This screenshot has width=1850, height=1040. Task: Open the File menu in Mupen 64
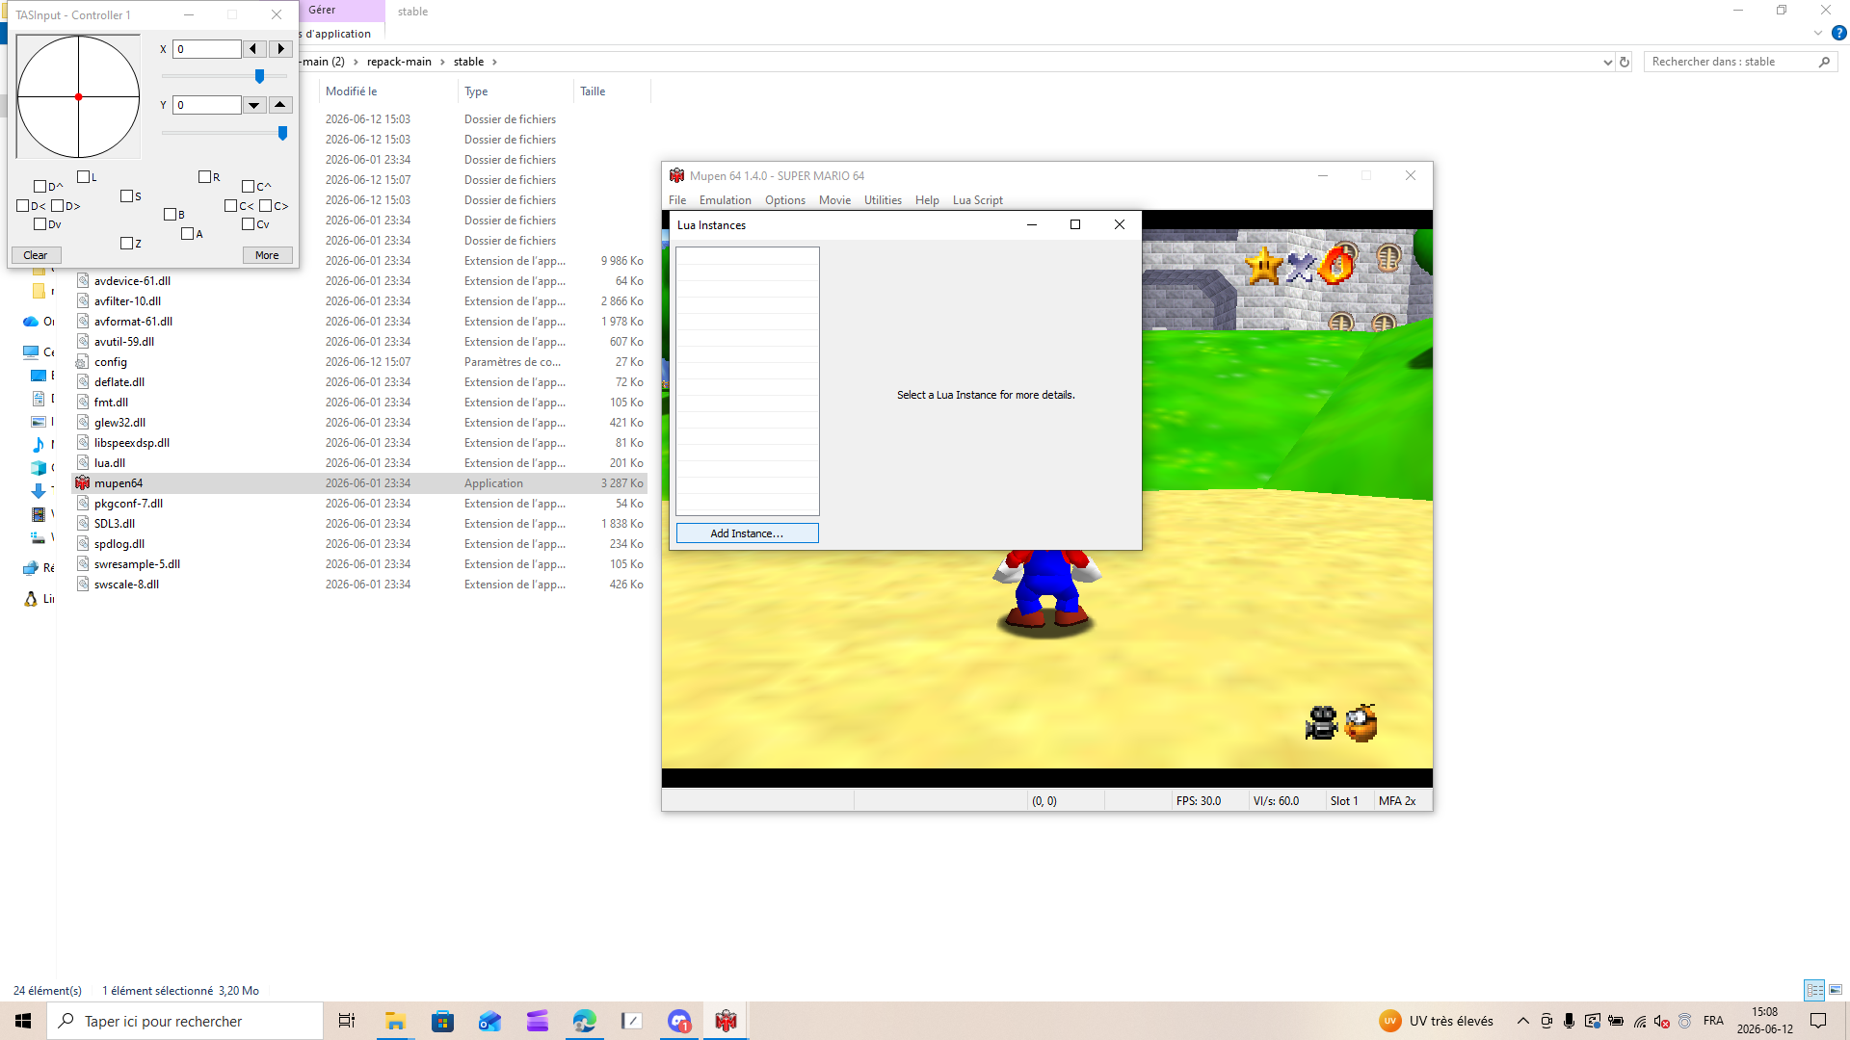coord(677,200)
